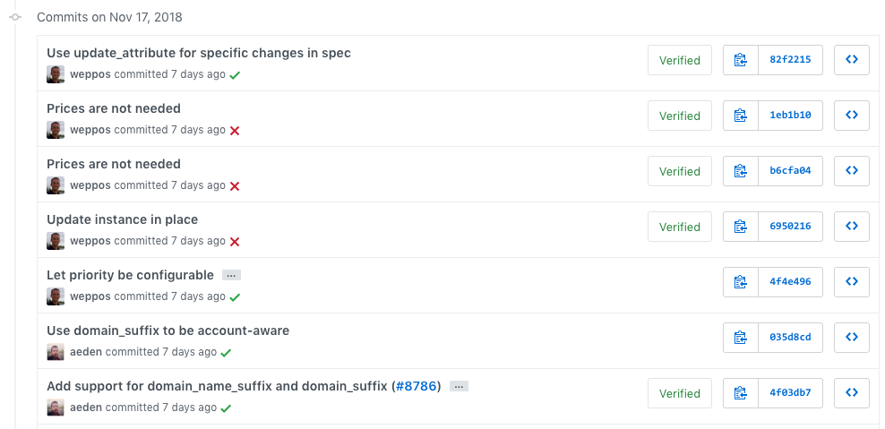This screenshot has width=885, height=429.
Task: Open commit hash 035d8cd
Action: tap(789, 338)
